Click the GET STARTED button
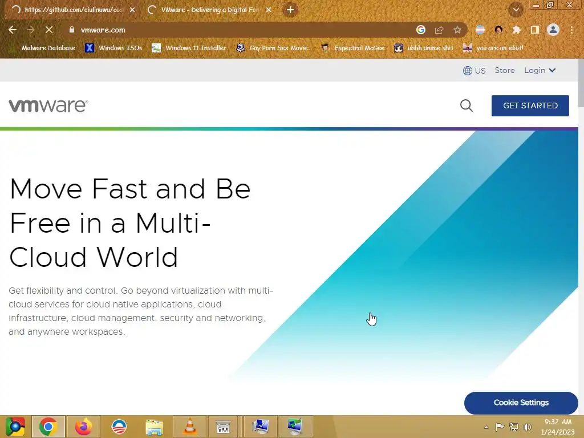 [x=530, y=106]
